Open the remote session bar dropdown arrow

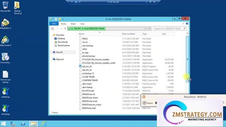(72, 2)
